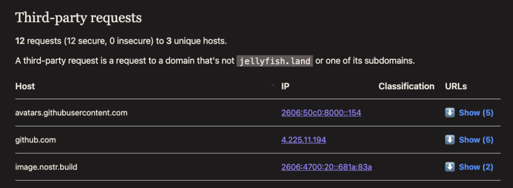Select the avatars.githubusercontent.com host cell
The height and width of the screenshot is (188, 513).
(71, 113)
